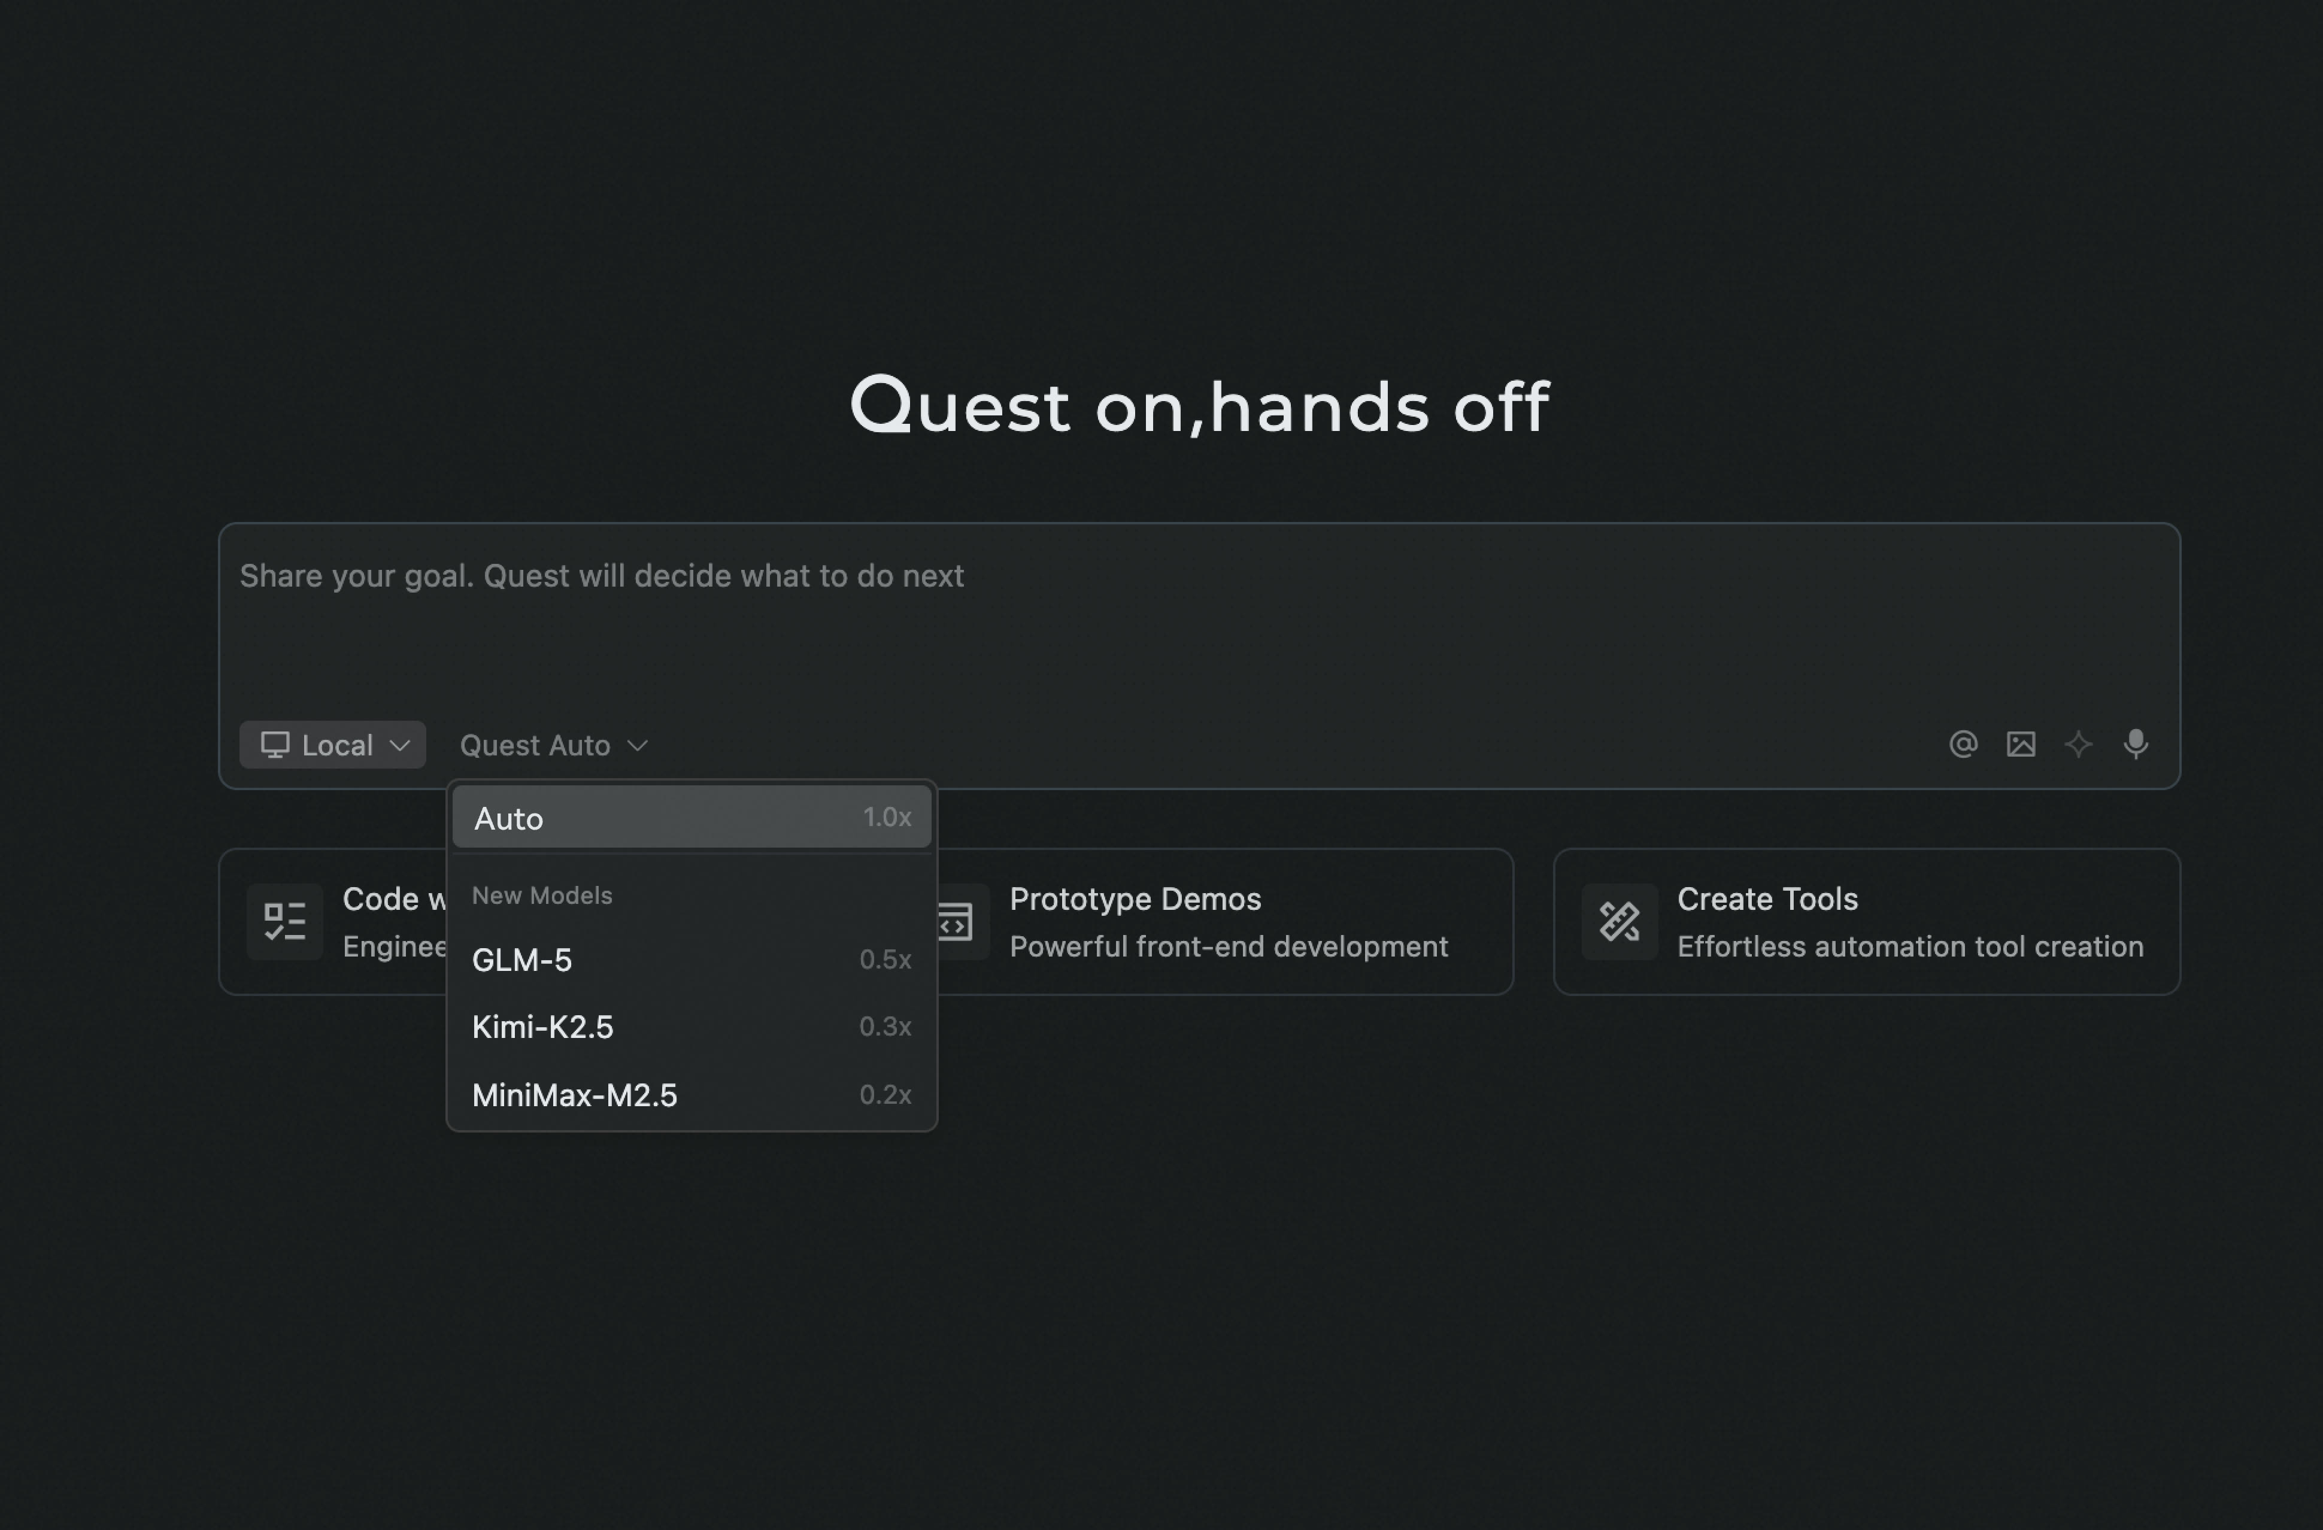Click the Effortless automation tool creation text
The height and width of the screenshot is (1530, 2323).
[1910, 946]
